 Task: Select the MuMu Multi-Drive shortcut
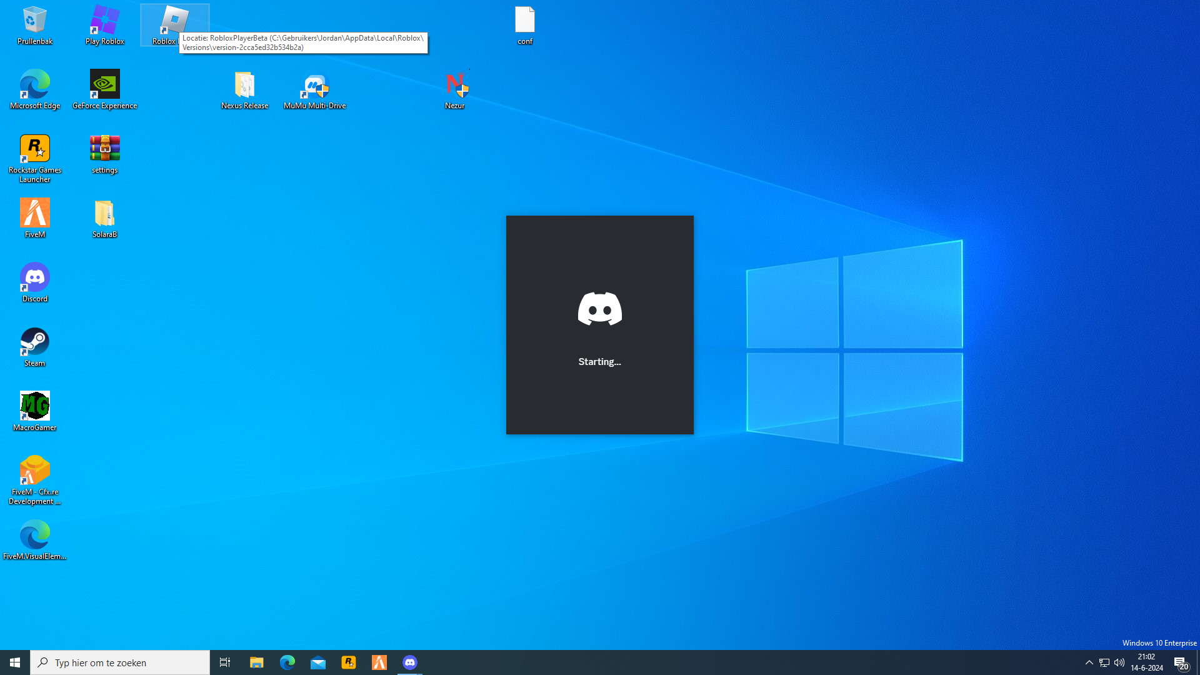coord(314,89)
